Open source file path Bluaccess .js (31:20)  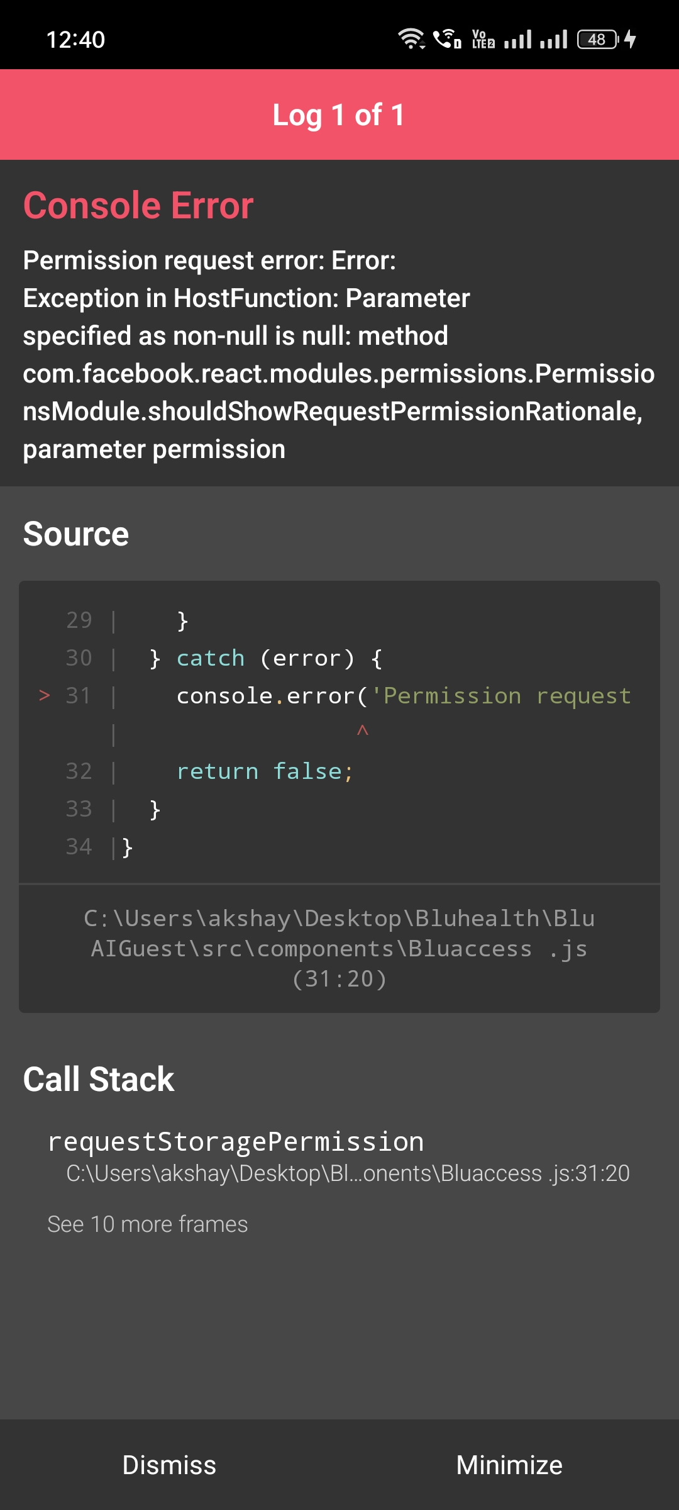(x=339, y=949)
